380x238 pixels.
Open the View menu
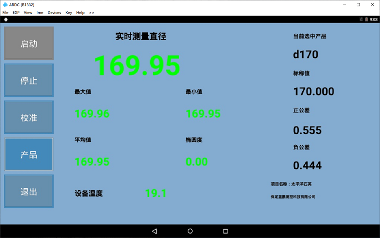[28, 13]
